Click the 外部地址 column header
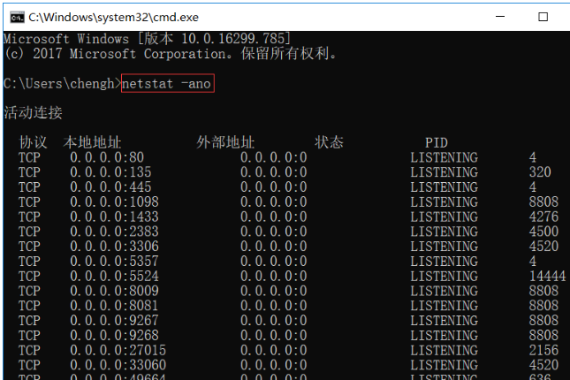570x380 pixels. pos(225,142)
